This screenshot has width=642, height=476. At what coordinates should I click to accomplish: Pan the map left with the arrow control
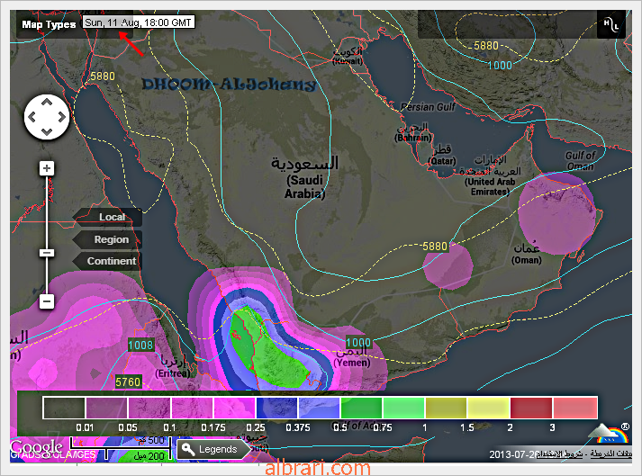coord(32,117)
